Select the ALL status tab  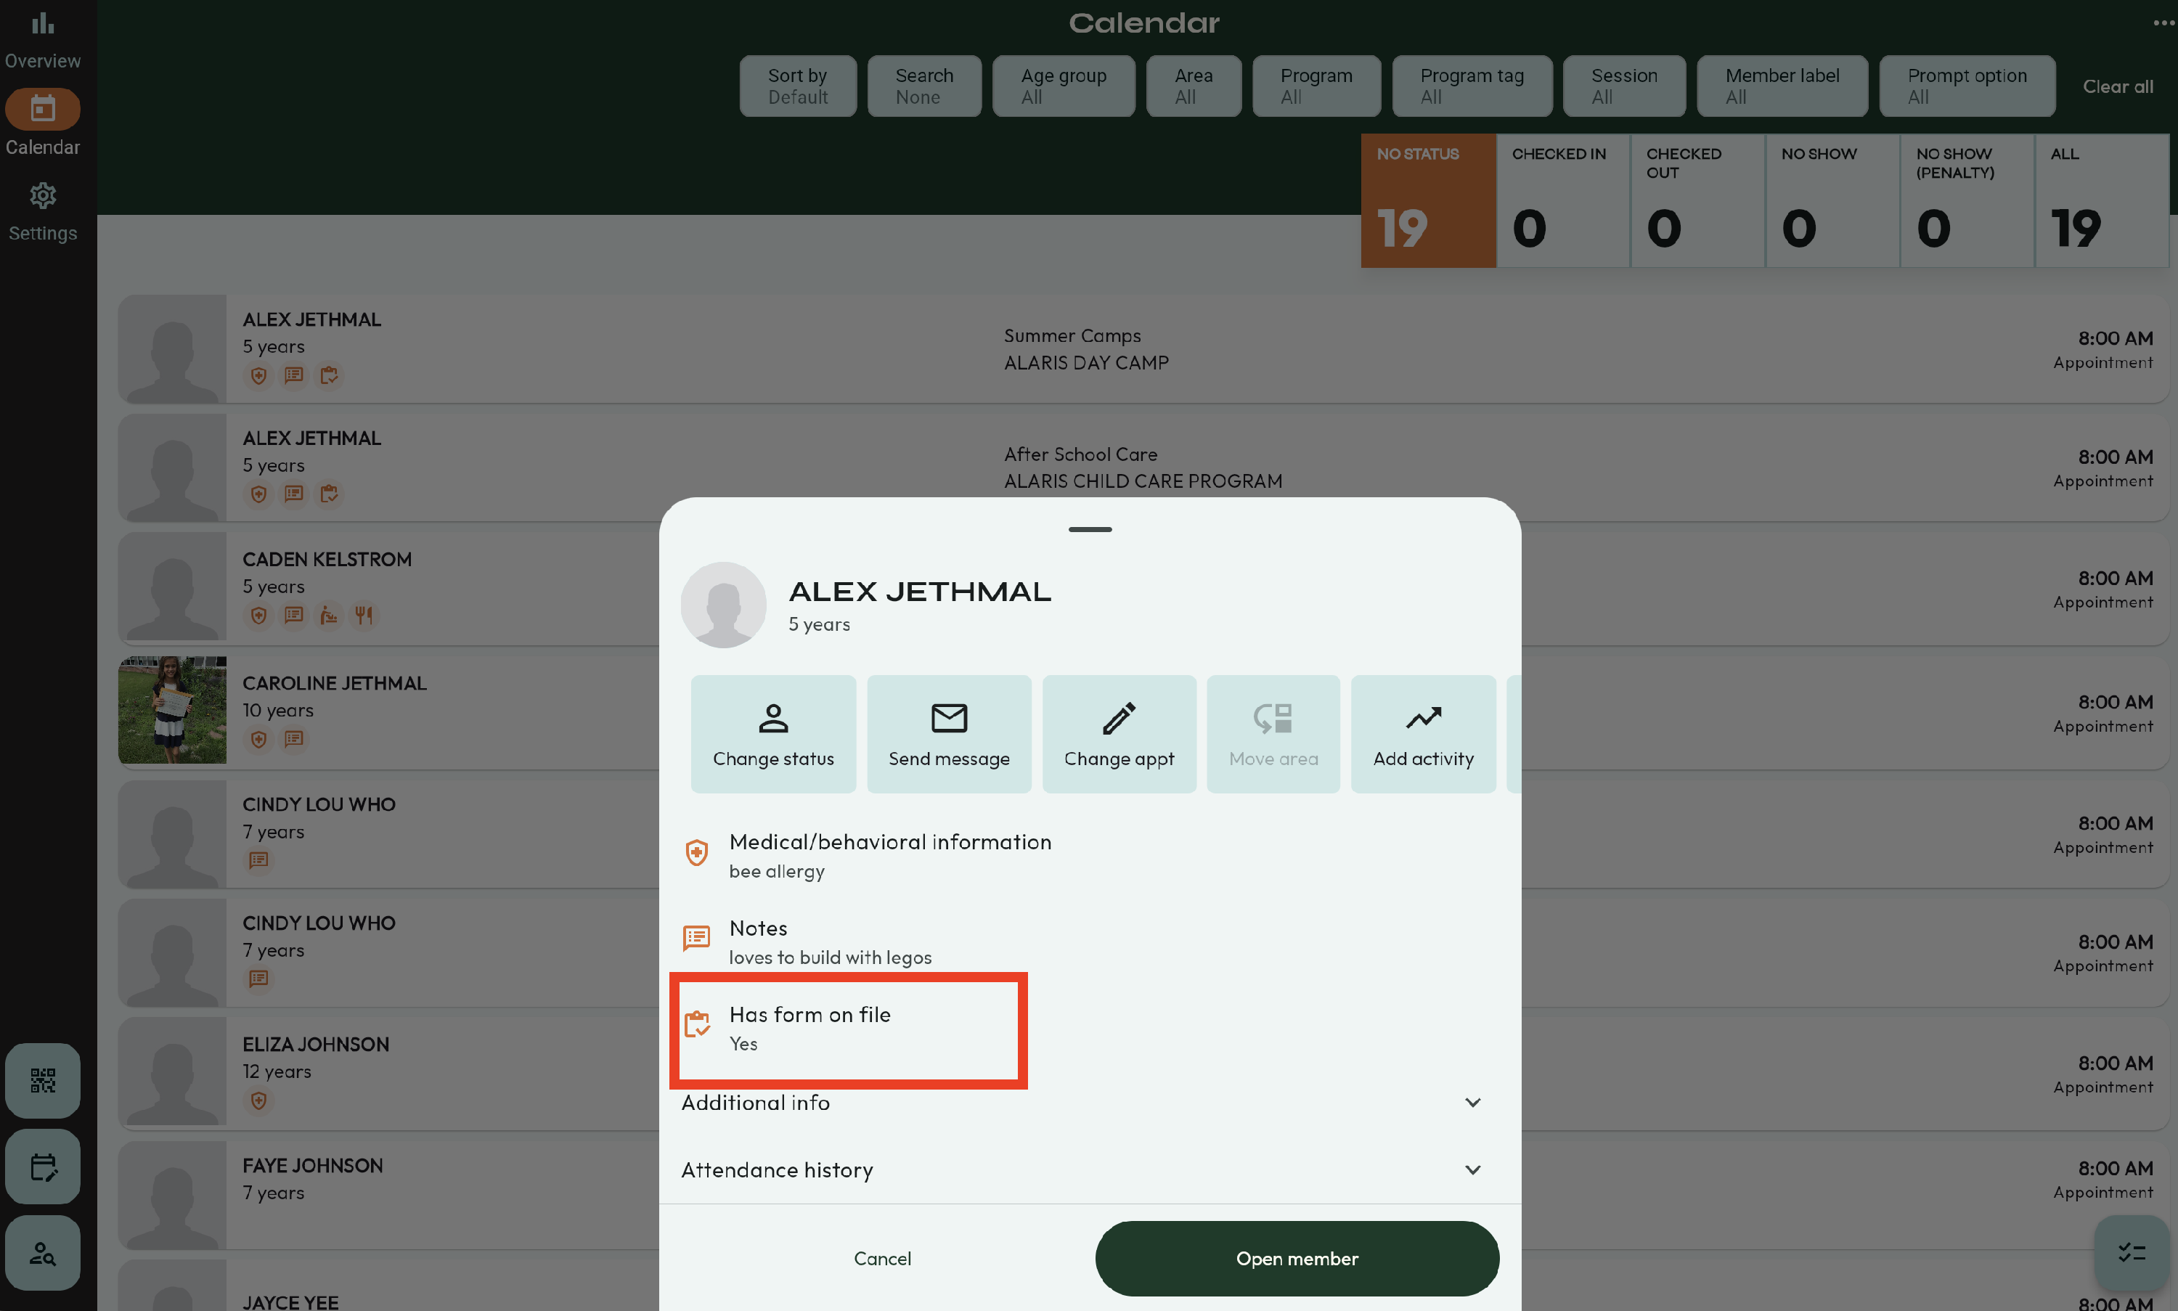tap(2101, 200)
